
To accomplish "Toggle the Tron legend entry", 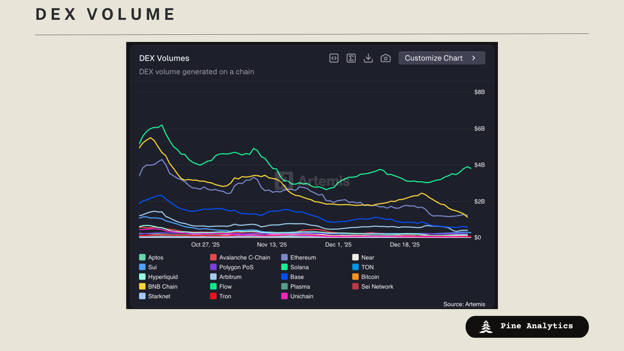I will click(x=225, y=296).
